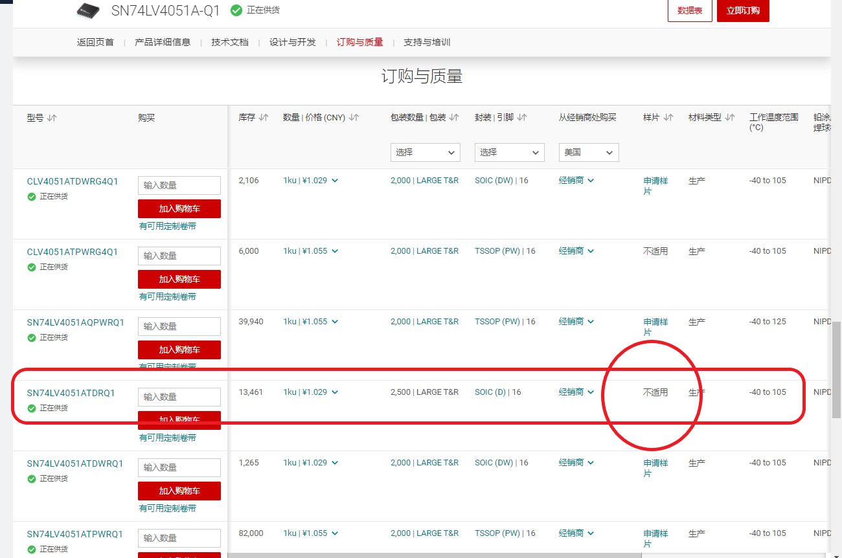Image resolution: width=842 pixels, height=558 pixels.
Task: Expand 经销商 list for SN74LV4051ATDWRQ1
Action: pos(576,463)
